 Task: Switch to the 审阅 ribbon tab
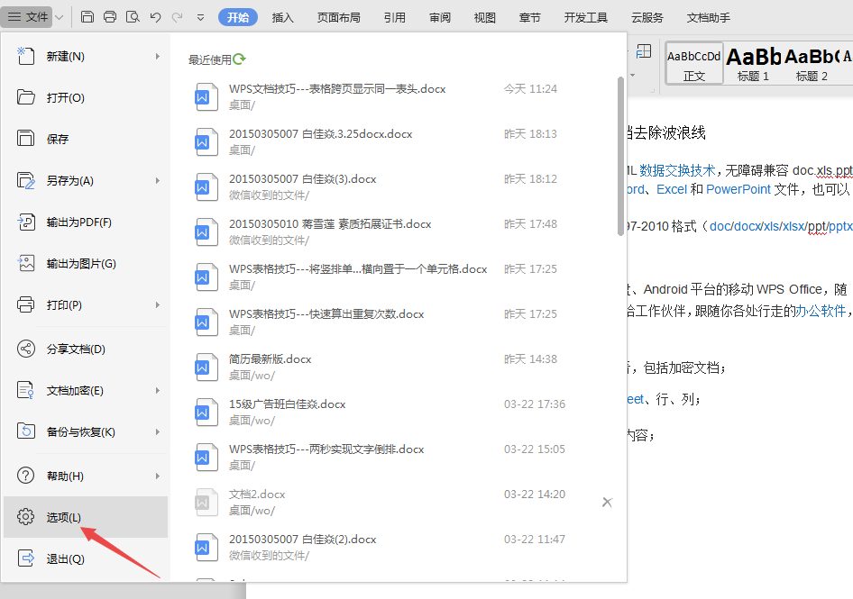pyautogui.click(x=440, y=17)
